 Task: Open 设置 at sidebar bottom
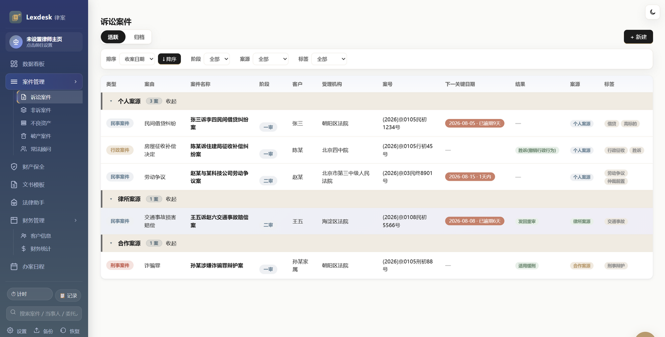[17, 331]
